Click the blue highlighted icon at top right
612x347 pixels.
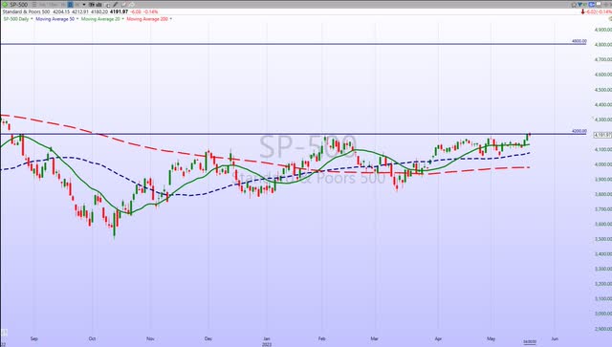pyautogui.click(x=592, y=4)
